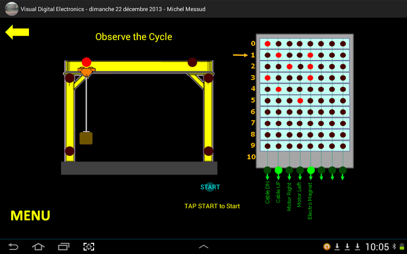Tap the orange trolley on the beam
The image size is (407, 254).
tap(86, 72)
